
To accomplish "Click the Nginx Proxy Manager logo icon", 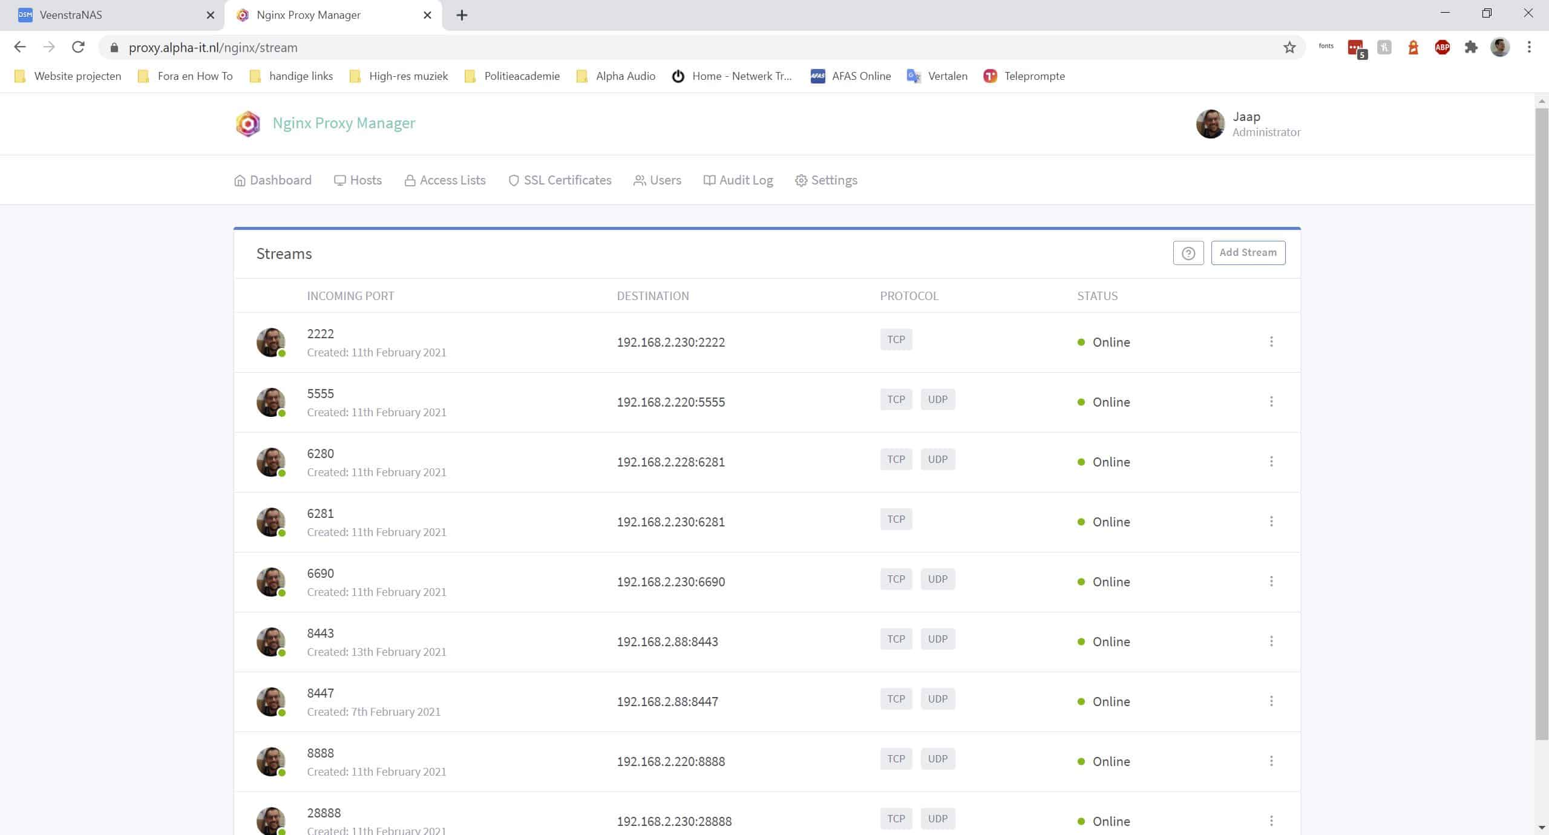I will 247,123.
